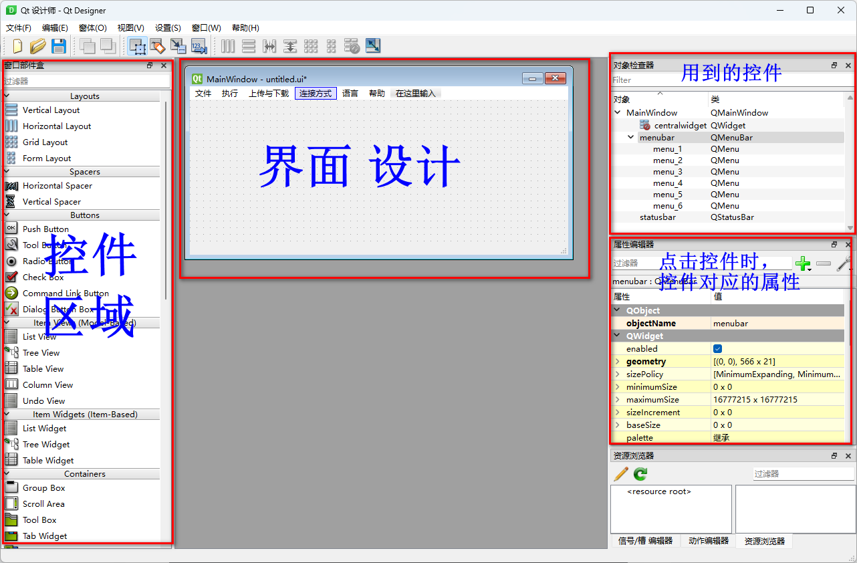The image size is (857, 563).
Task: Save the form with the save icon
Action: point(59,46)
